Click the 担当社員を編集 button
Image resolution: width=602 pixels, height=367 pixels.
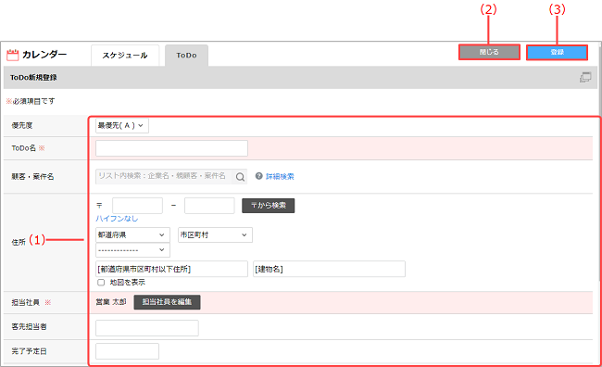167,302
